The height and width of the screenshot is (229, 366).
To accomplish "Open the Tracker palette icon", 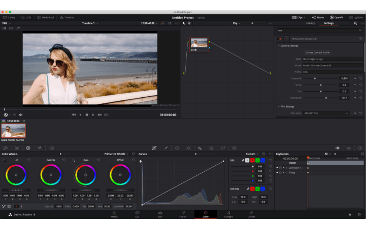I will (189, 148).
